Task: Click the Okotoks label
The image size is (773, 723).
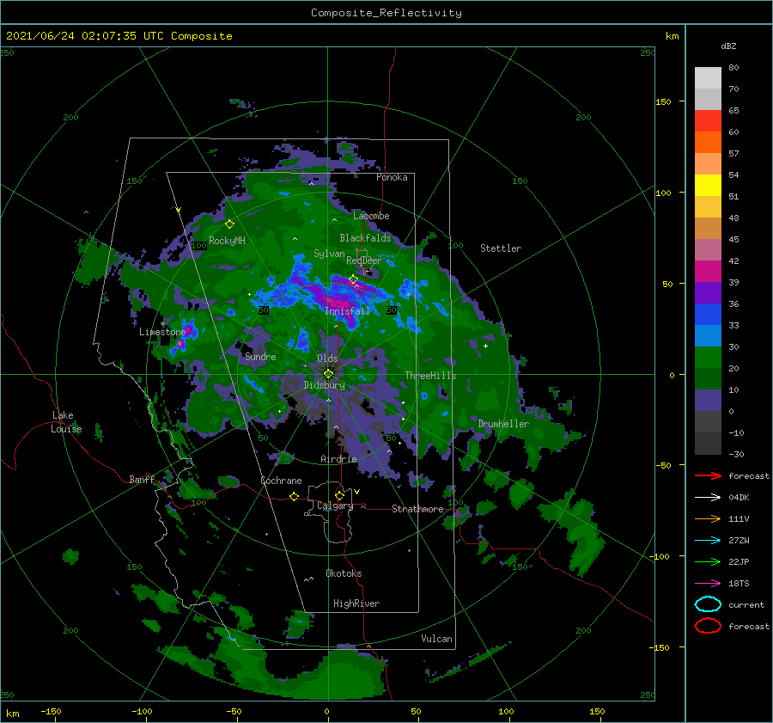Action: point(344,573)
